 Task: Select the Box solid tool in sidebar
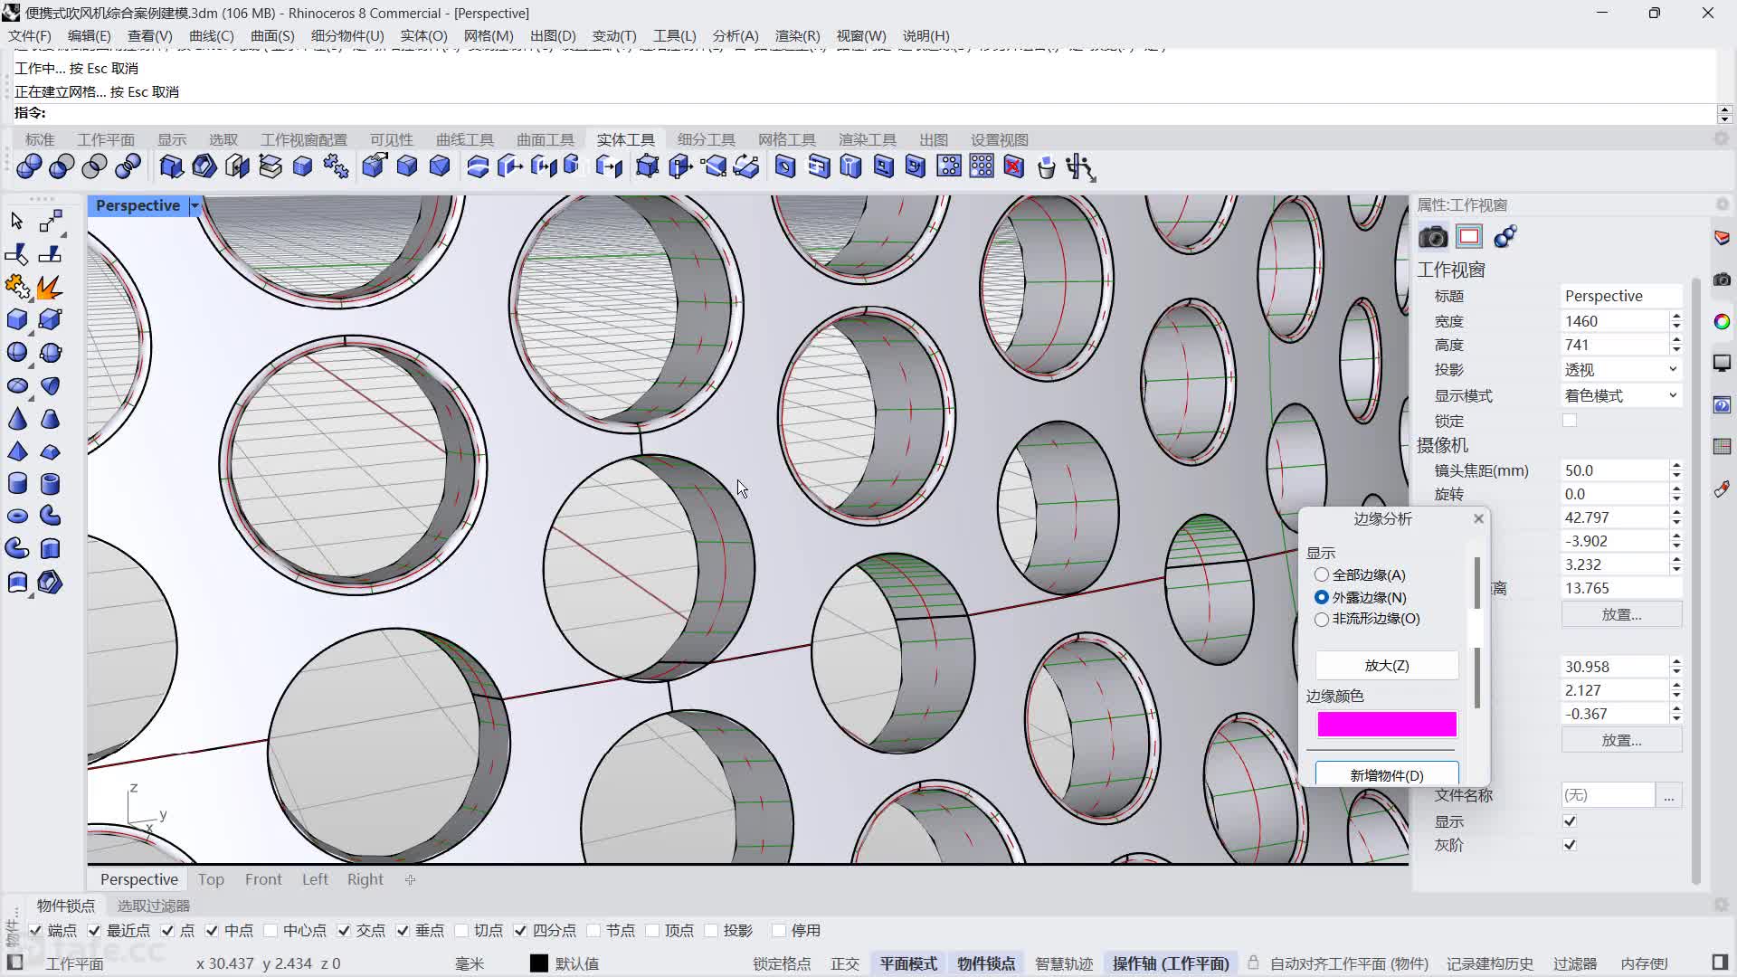tap(17, 319)
